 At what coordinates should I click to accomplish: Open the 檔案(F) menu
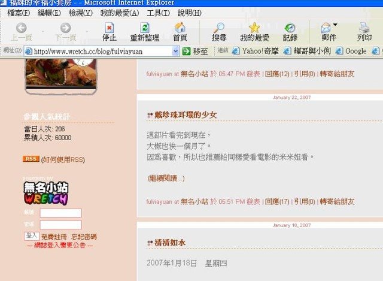(19, 13)
